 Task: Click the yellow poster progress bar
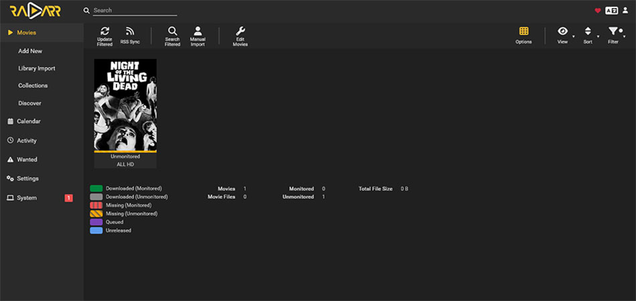125,152
